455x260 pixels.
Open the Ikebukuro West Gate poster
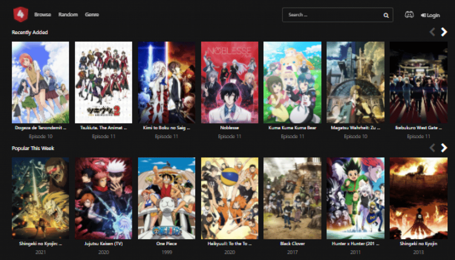(419, 82)
